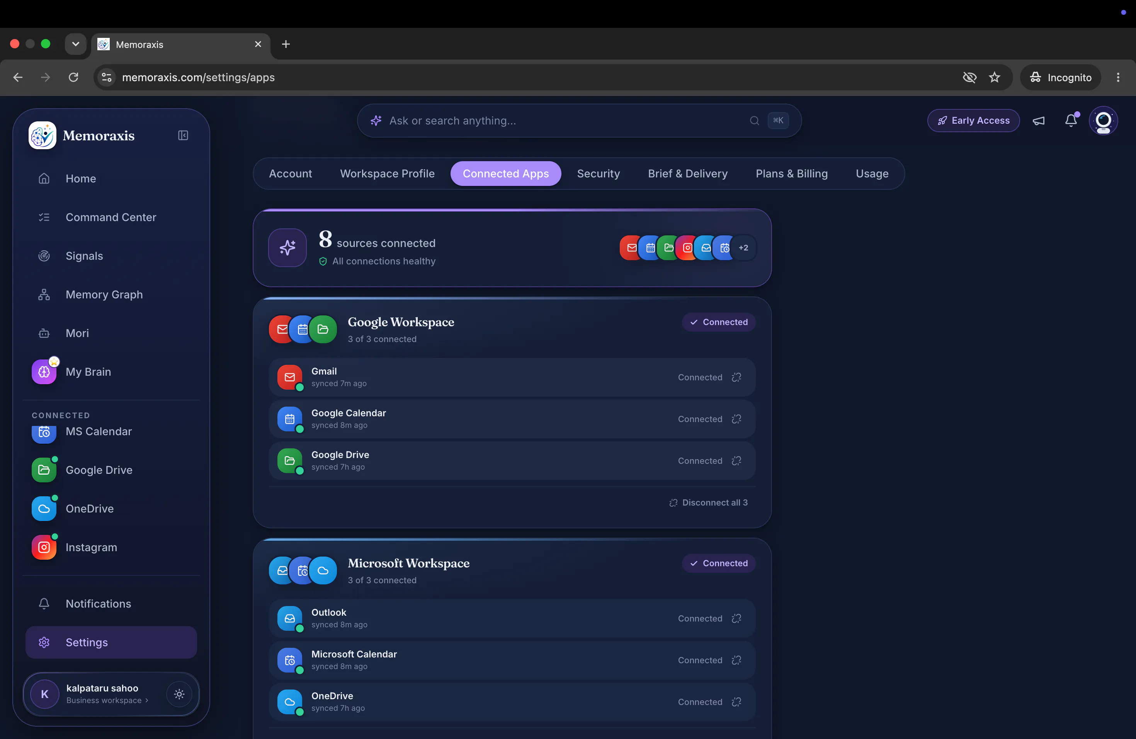1136x739 pixels.
Task: Disconnect Google Calendar using its unlink icon
Action: 736,419
